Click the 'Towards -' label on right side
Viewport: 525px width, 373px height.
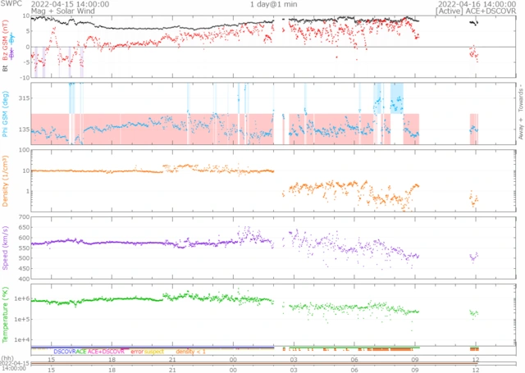tap(518, 98)
